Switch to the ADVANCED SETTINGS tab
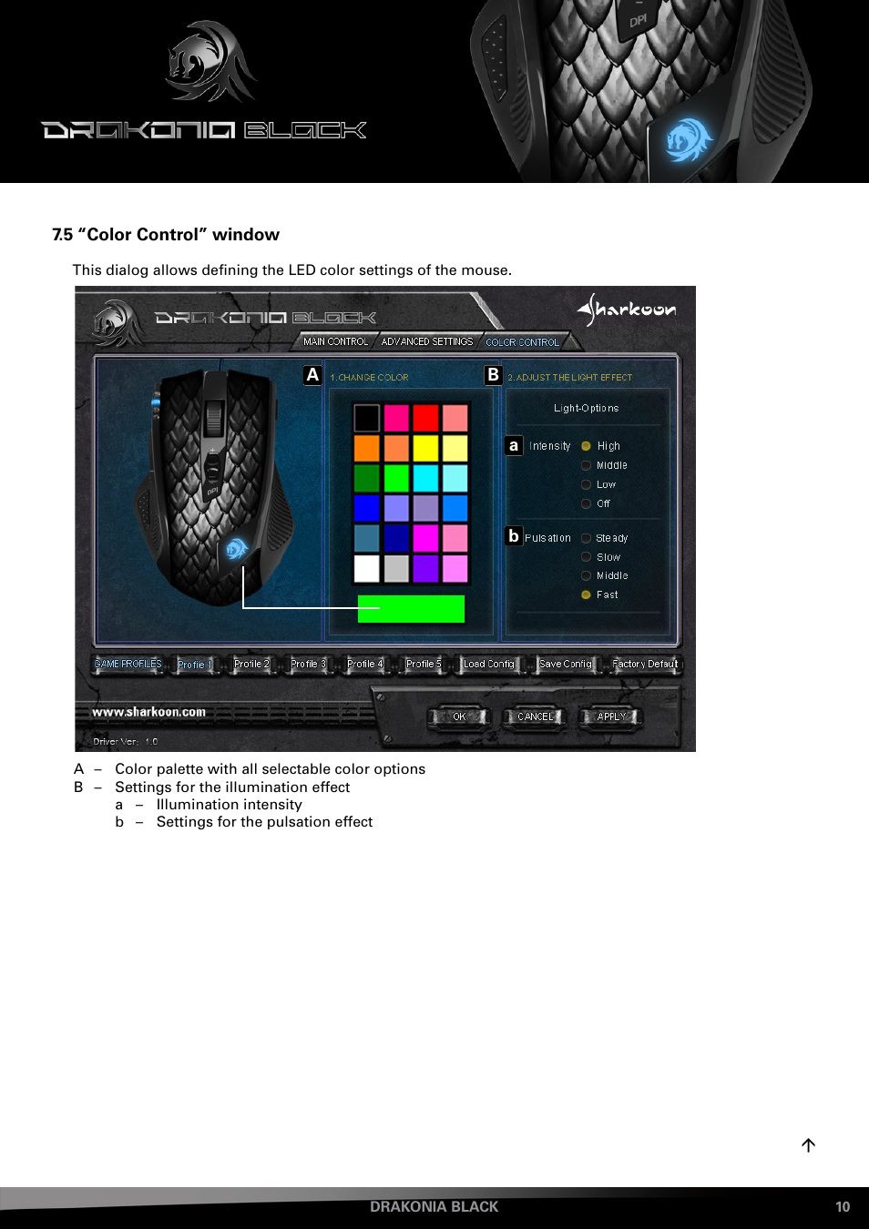869x1229 pixels. 427,342
